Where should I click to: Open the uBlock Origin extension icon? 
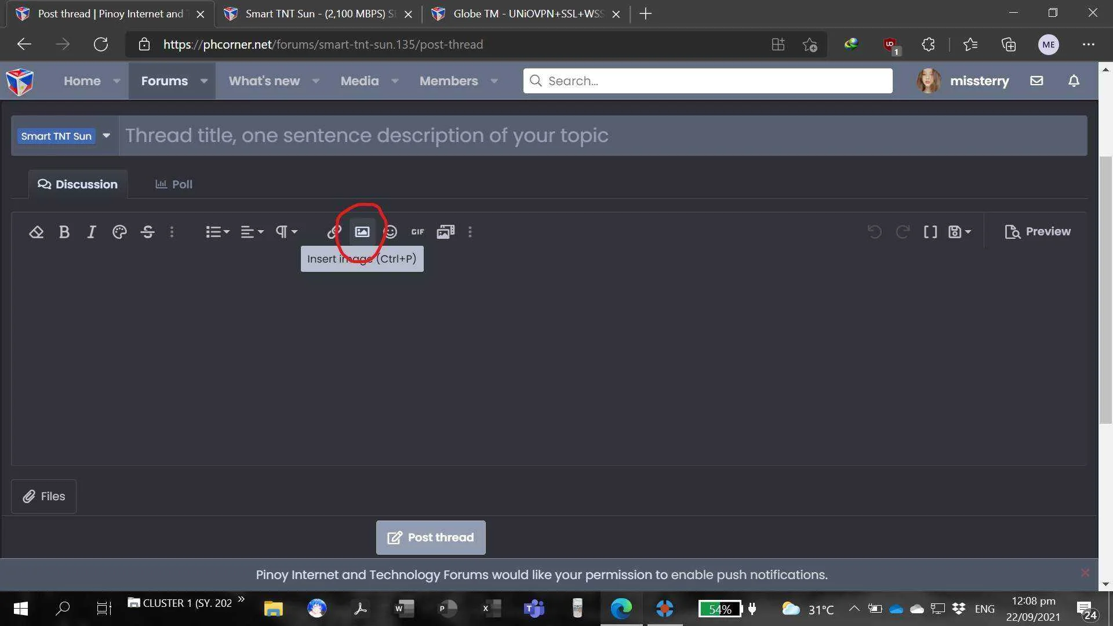coord(890,45)
